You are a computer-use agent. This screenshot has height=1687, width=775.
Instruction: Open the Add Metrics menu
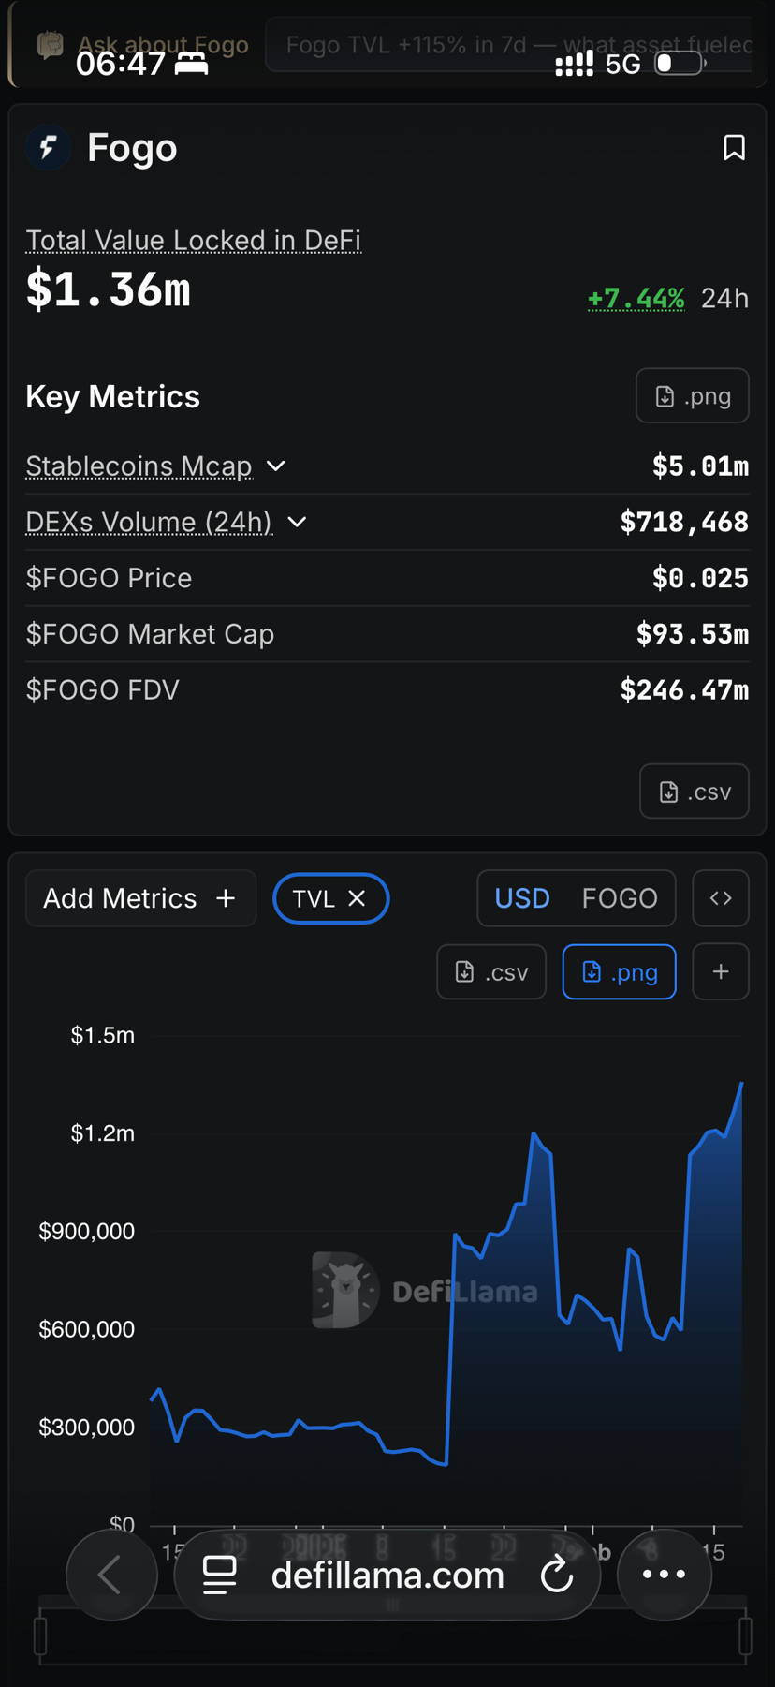(140, 898)
